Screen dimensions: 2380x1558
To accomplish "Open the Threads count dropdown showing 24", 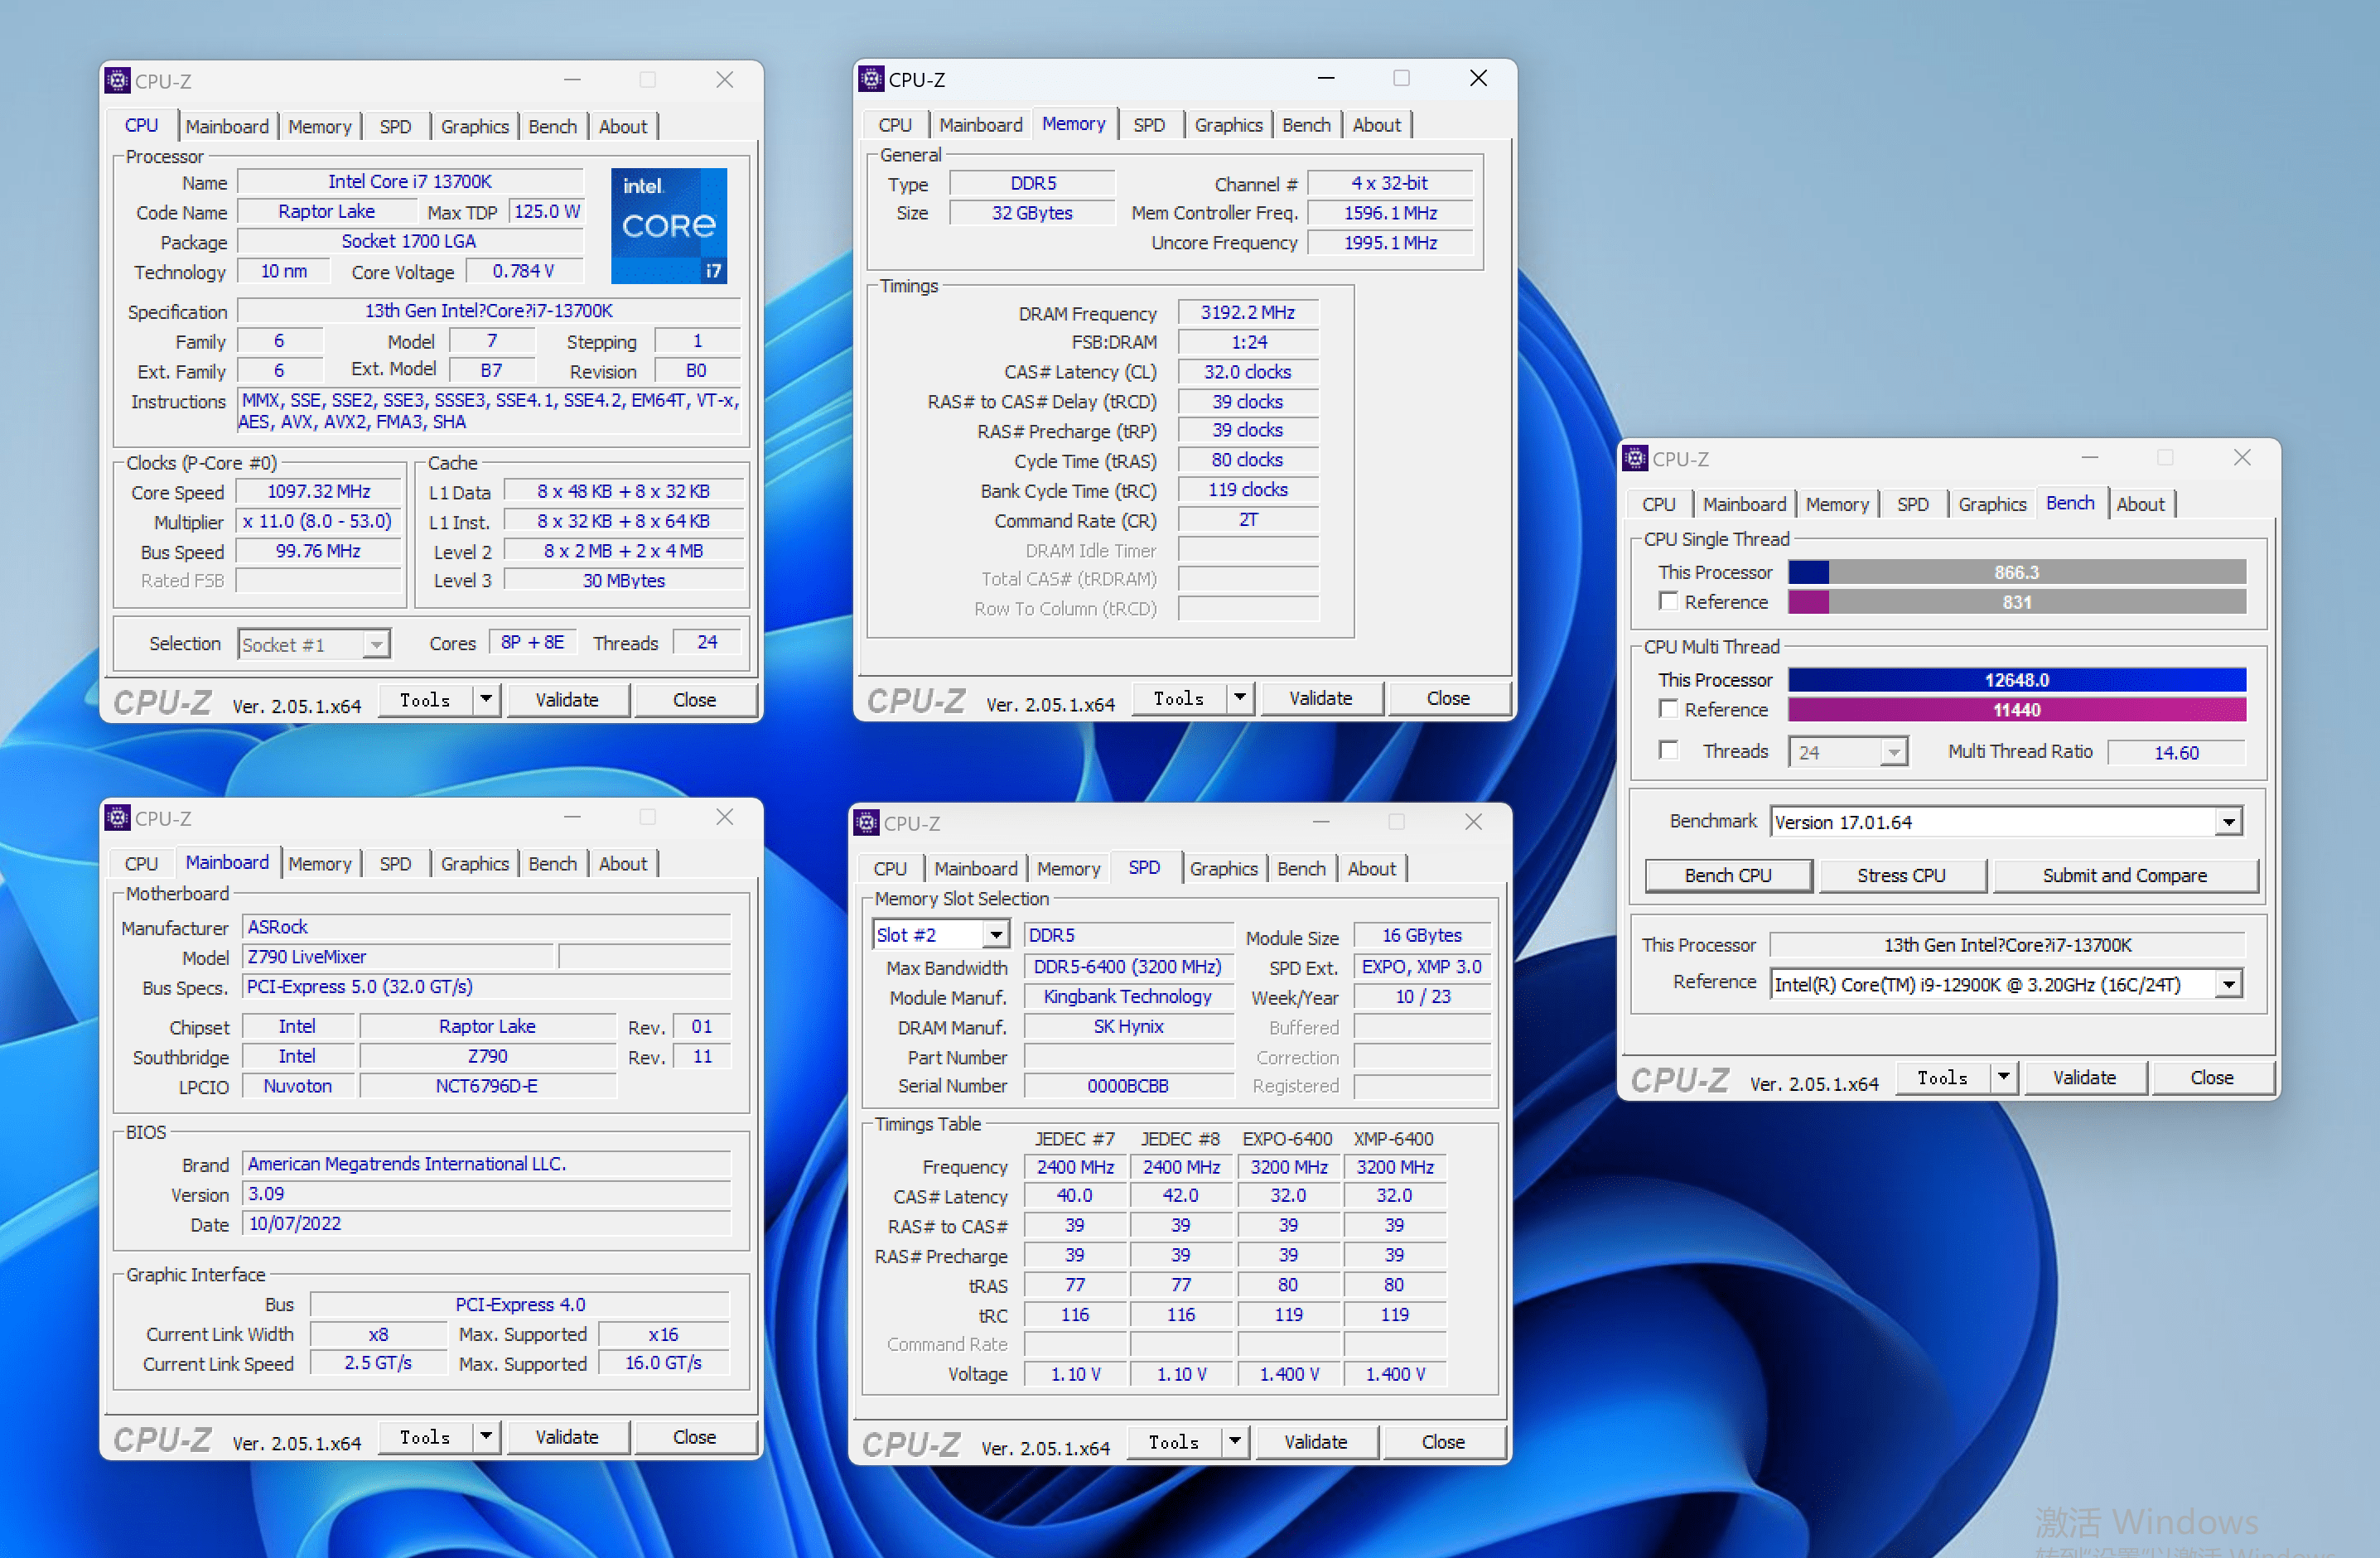I will (x=1893, y=752).
